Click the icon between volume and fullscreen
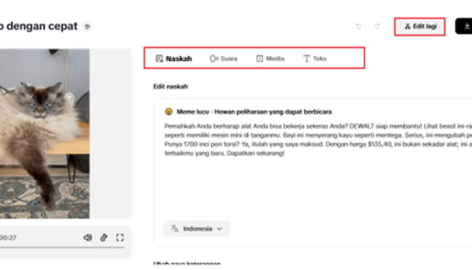This screenshot has width=472, height=270. pyautogui.click(x=104, y=238)
